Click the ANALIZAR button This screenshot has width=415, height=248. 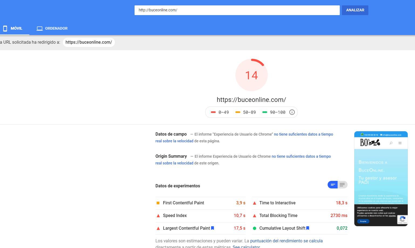click(355, 10)
